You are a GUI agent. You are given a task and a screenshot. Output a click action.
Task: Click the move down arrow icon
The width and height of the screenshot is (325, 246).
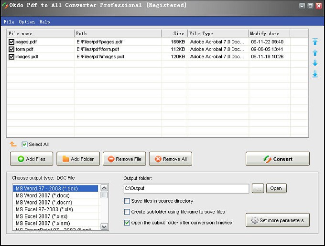[x=315, y=63]
